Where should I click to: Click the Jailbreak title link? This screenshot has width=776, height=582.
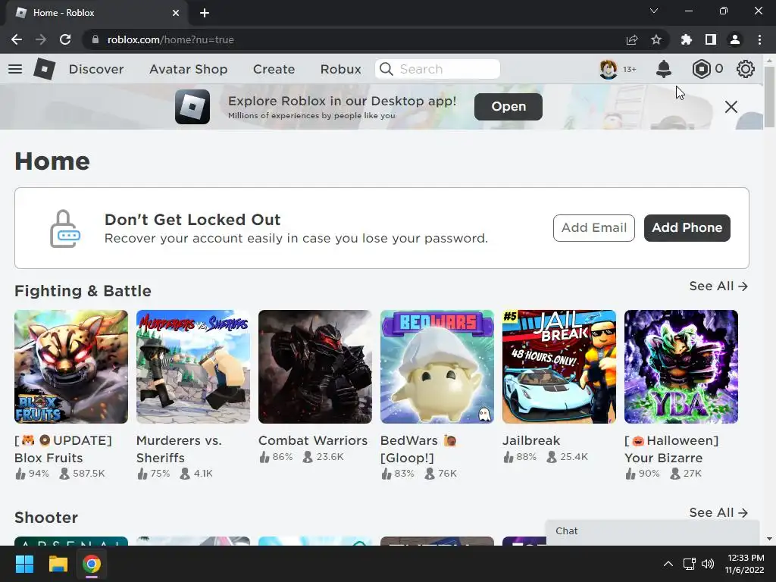(531, 440)
